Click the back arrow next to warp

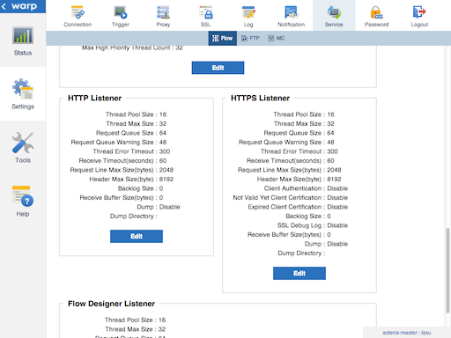tap(4, 6)
